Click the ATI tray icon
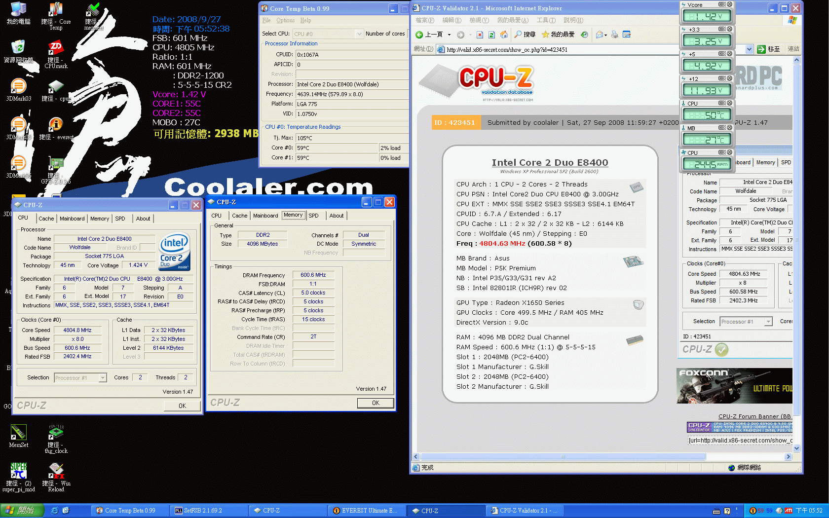Screen dimensions: 829x518 pos(789,511)
